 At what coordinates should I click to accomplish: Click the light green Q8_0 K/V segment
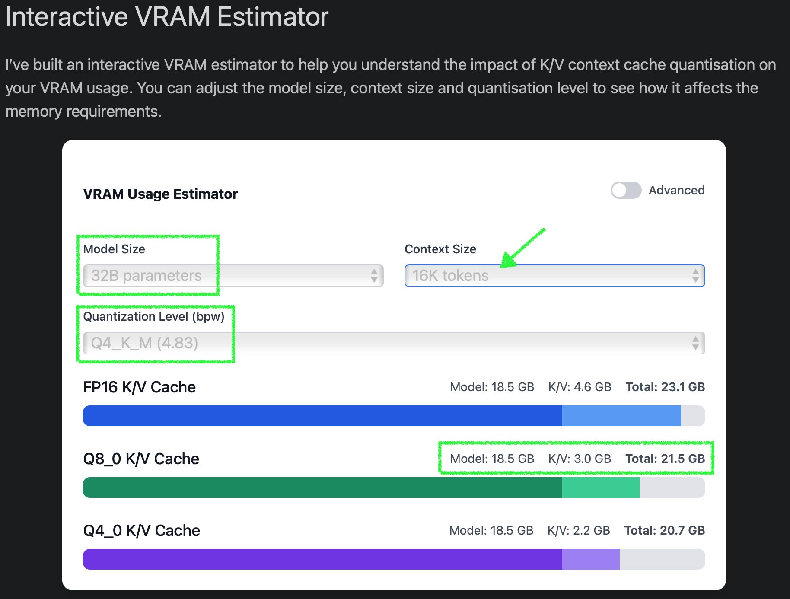pyautogui.click(x=601, y=487)
